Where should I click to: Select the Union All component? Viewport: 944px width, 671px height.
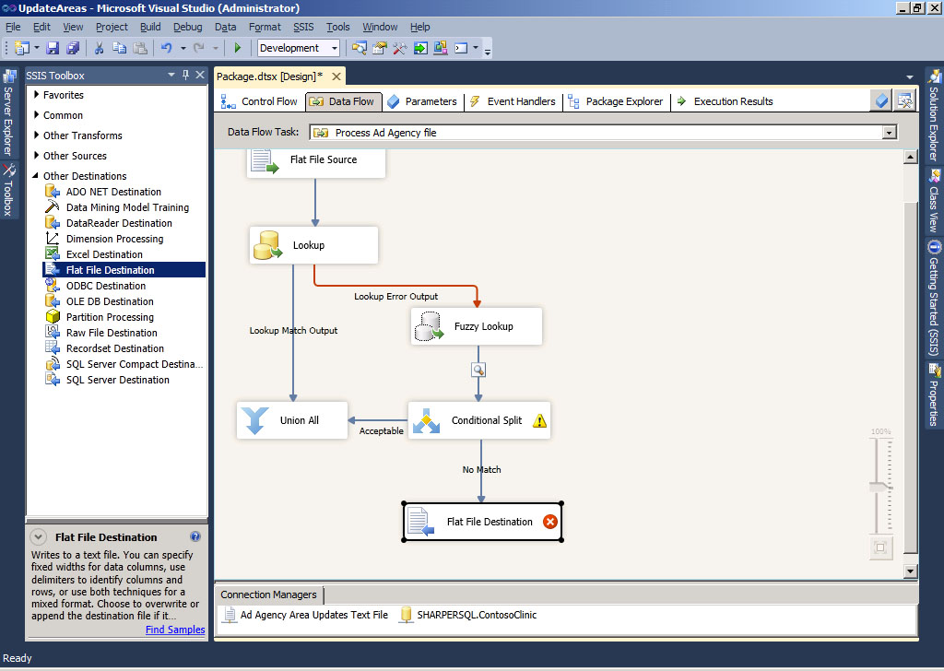[x=292, y=420]
